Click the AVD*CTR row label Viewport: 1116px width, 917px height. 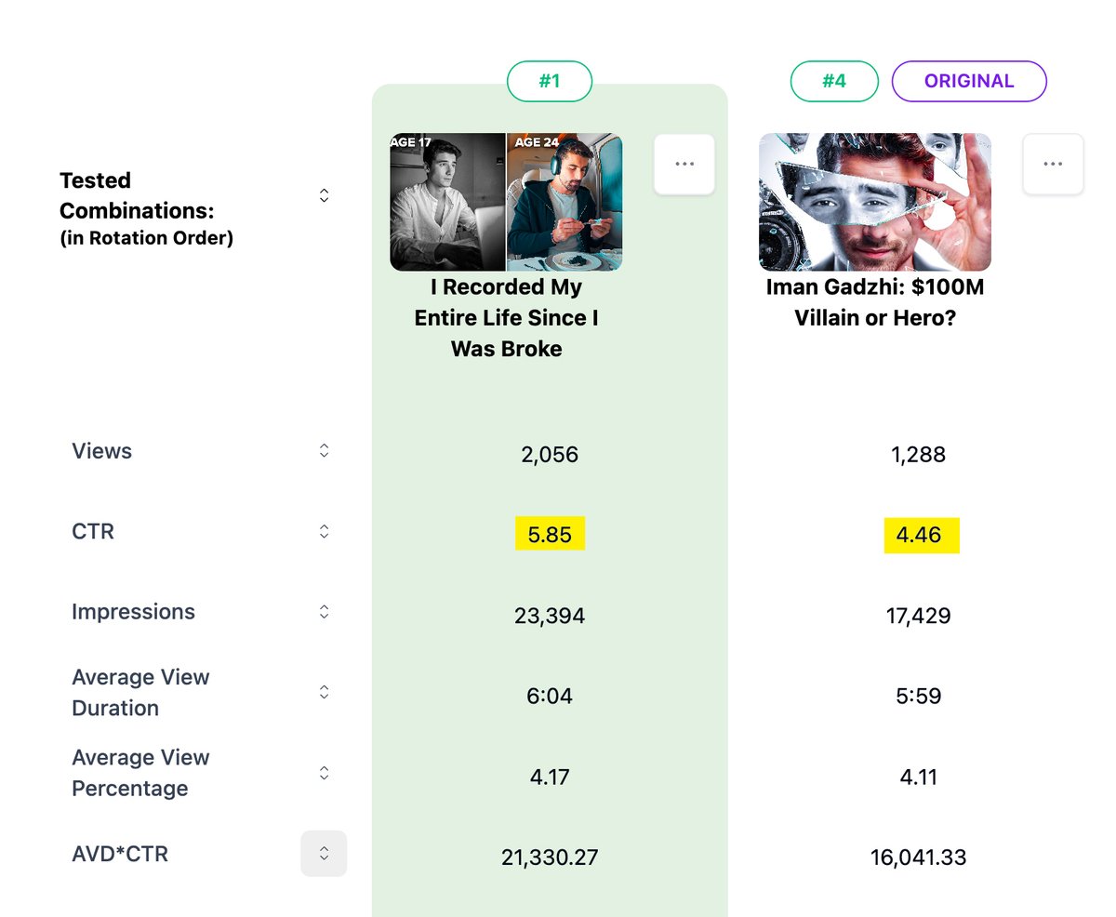120,854
